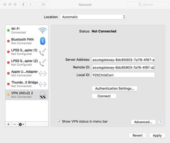Click the back navigation arrow

pyautogui.click(x=23, y=5)
